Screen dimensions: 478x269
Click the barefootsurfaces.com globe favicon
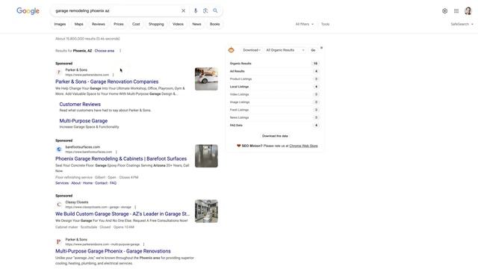[59, 149]
